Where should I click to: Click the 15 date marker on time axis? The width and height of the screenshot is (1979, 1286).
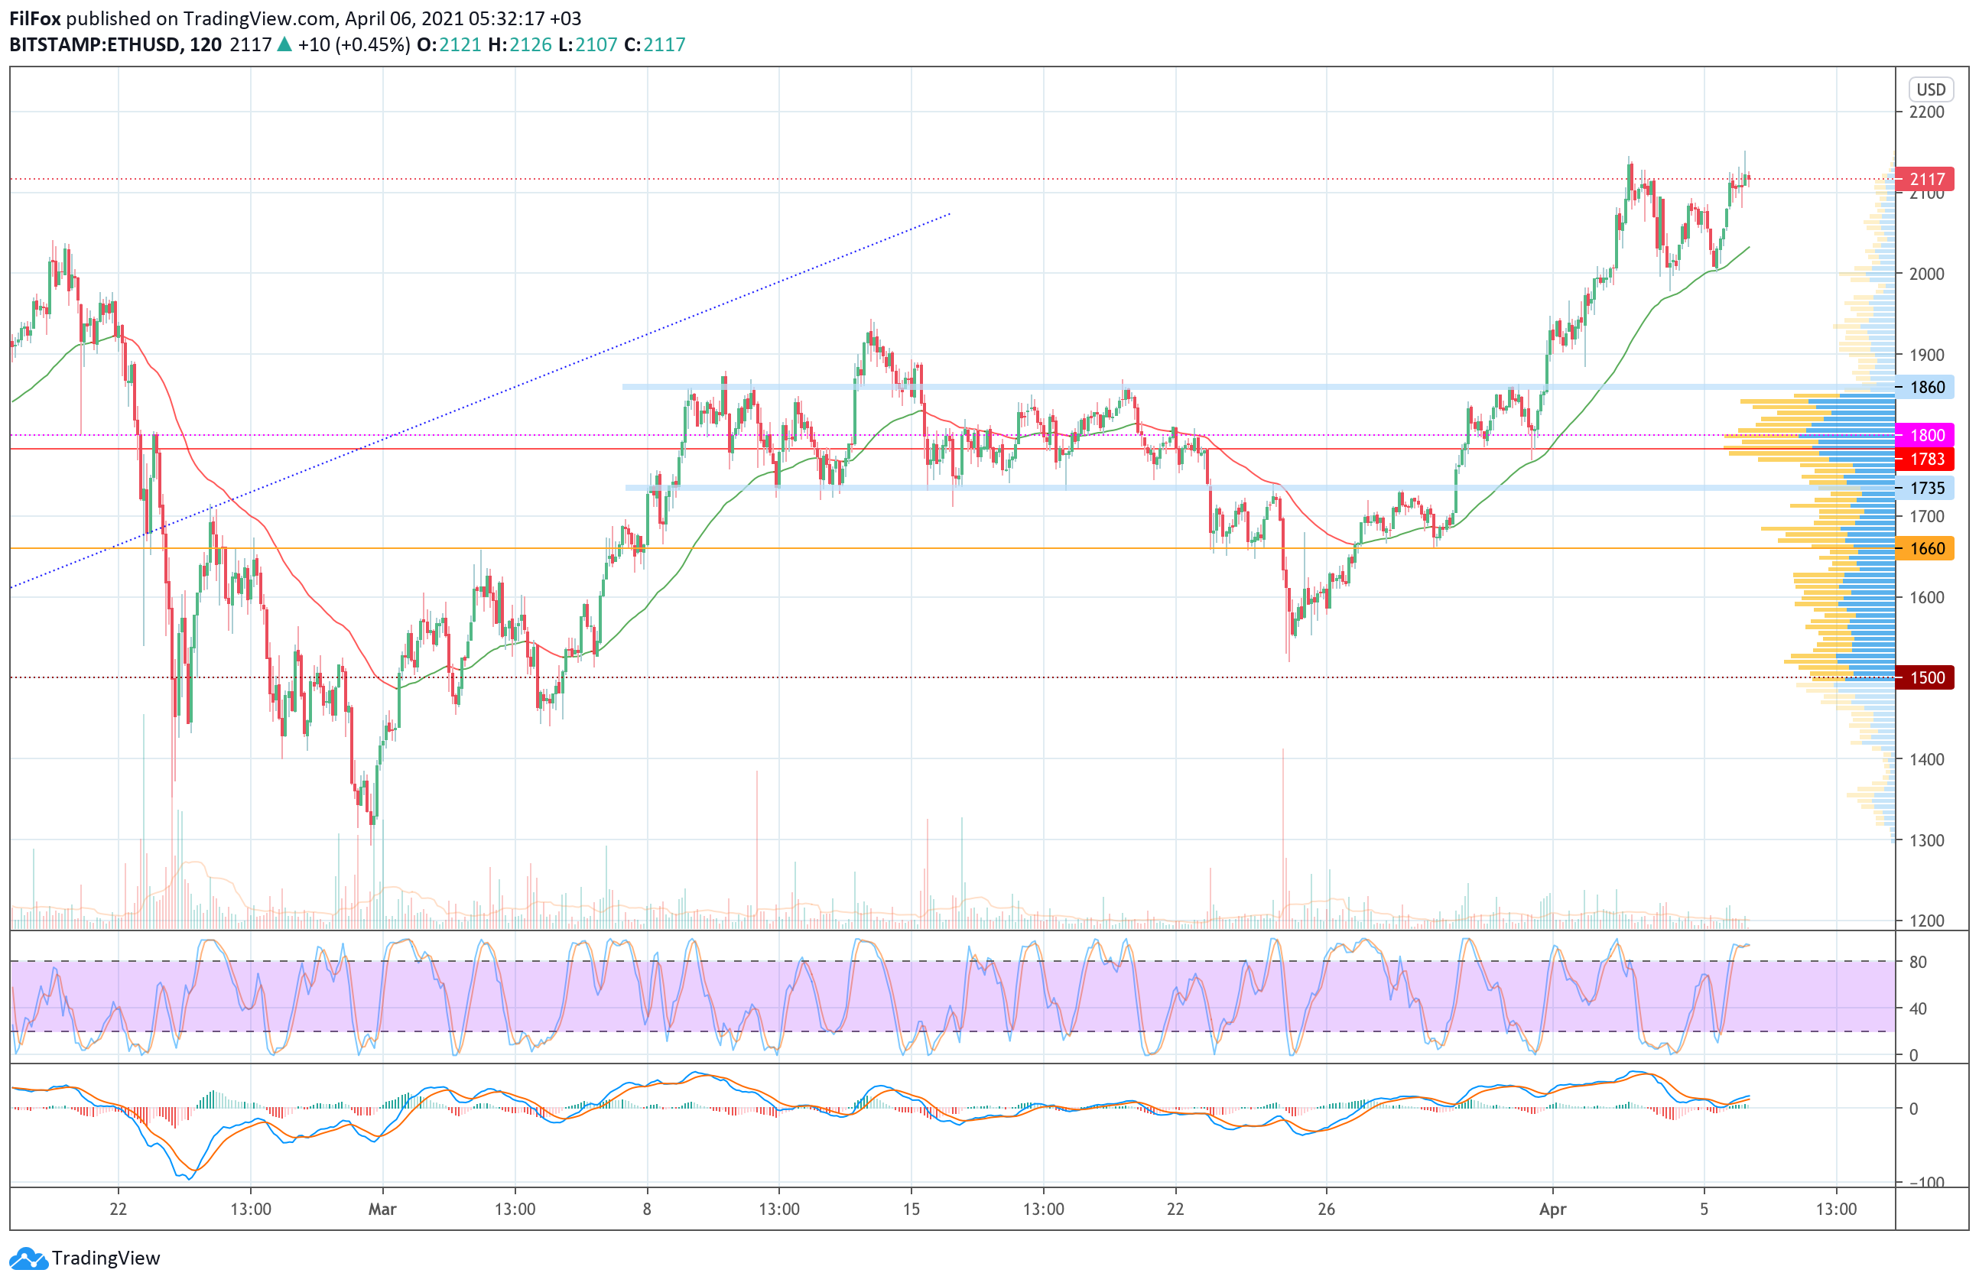pos(912,1210)
